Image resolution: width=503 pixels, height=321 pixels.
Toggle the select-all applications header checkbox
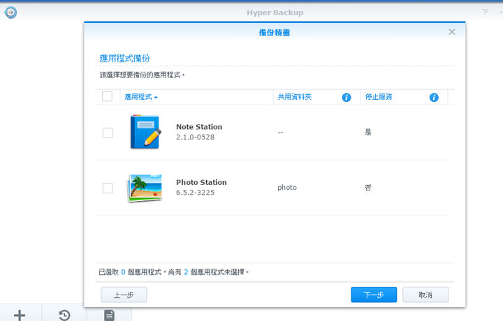(107, 97)
